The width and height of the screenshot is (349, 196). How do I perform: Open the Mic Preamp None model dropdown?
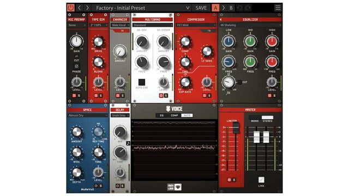77,25
